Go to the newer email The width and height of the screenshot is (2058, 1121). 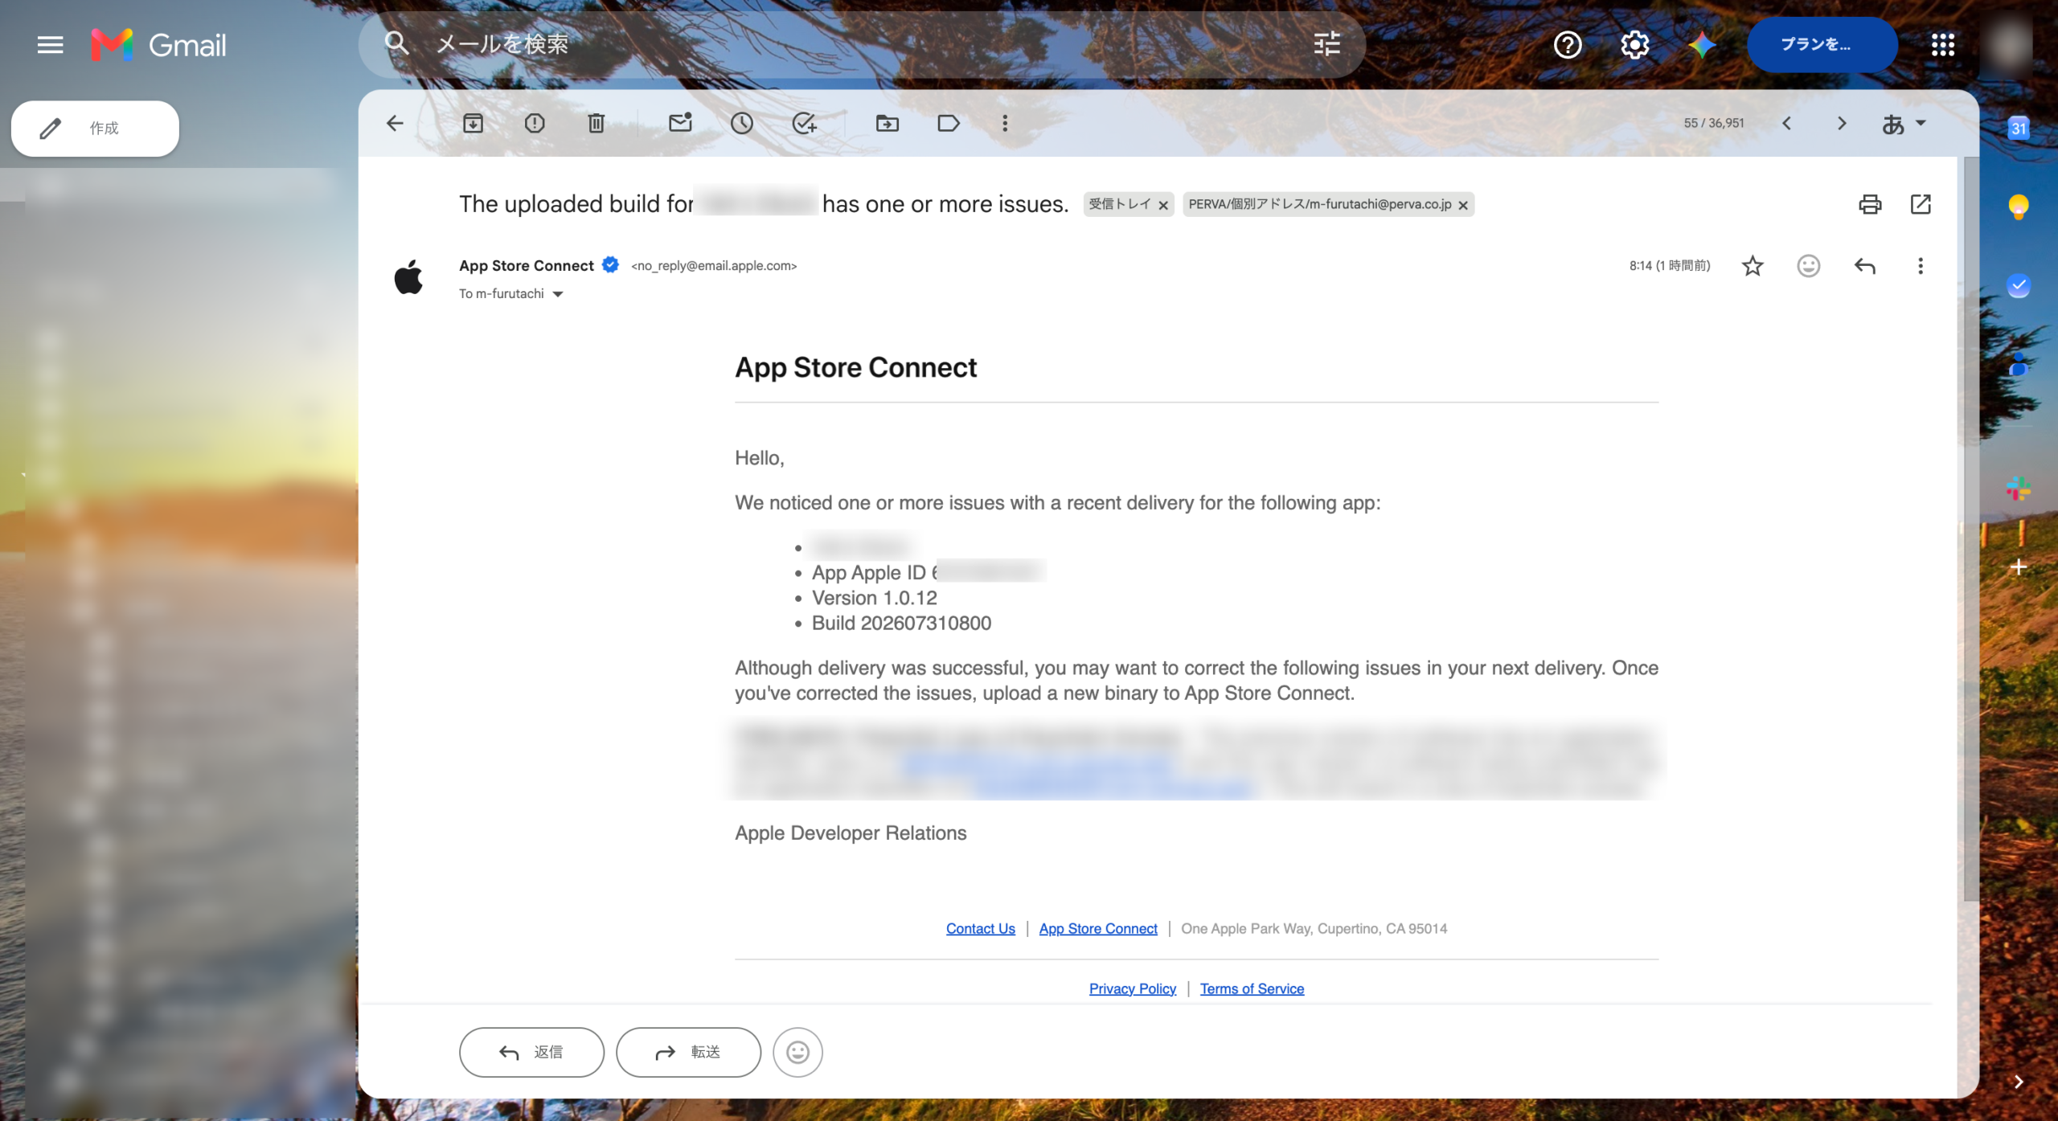coord(1786,123)
